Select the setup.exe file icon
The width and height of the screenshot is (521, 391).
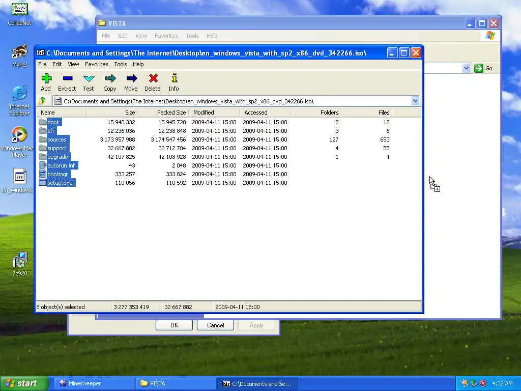point(43,183)
